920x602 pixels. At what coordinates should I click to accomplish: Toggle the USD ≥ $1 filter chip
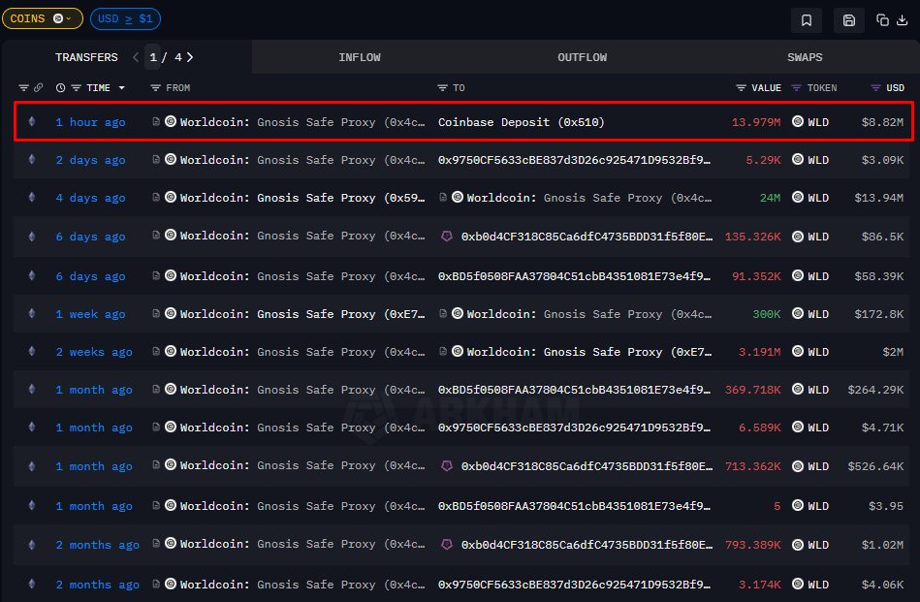click(x=125, y=18)
